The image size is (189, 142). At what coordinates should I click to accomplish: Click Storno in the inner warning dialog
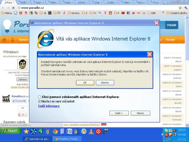click(105, 83)
